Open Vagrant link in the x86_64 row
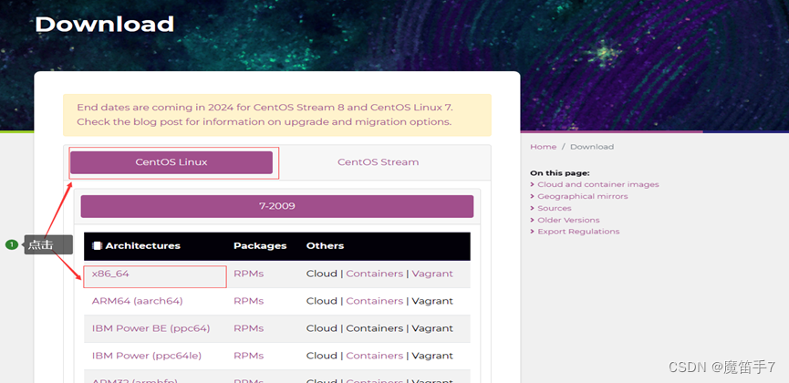Image resolution: width=789 pixels, height=383 pixels. pos(432,274)
